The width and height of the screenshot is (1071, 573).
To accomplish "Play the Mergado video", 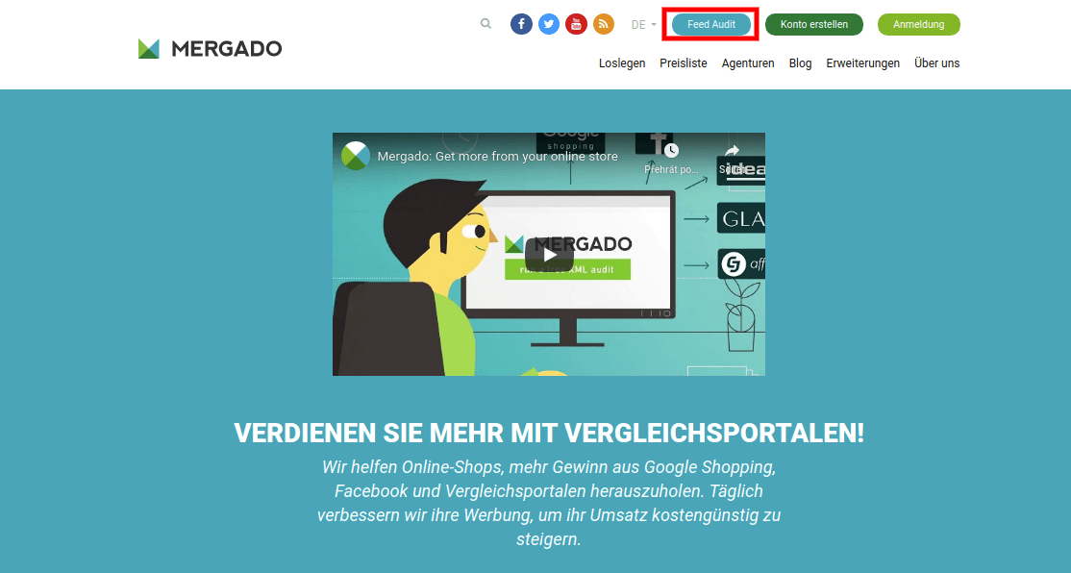I will click(x=549, y=256).
